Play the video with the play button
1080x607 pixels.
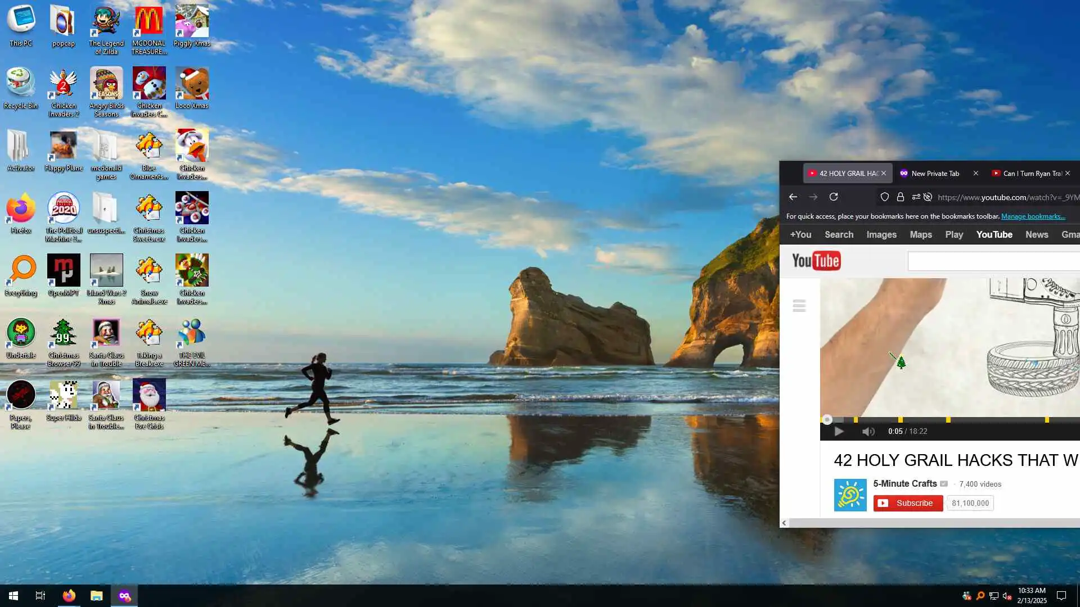839,431
